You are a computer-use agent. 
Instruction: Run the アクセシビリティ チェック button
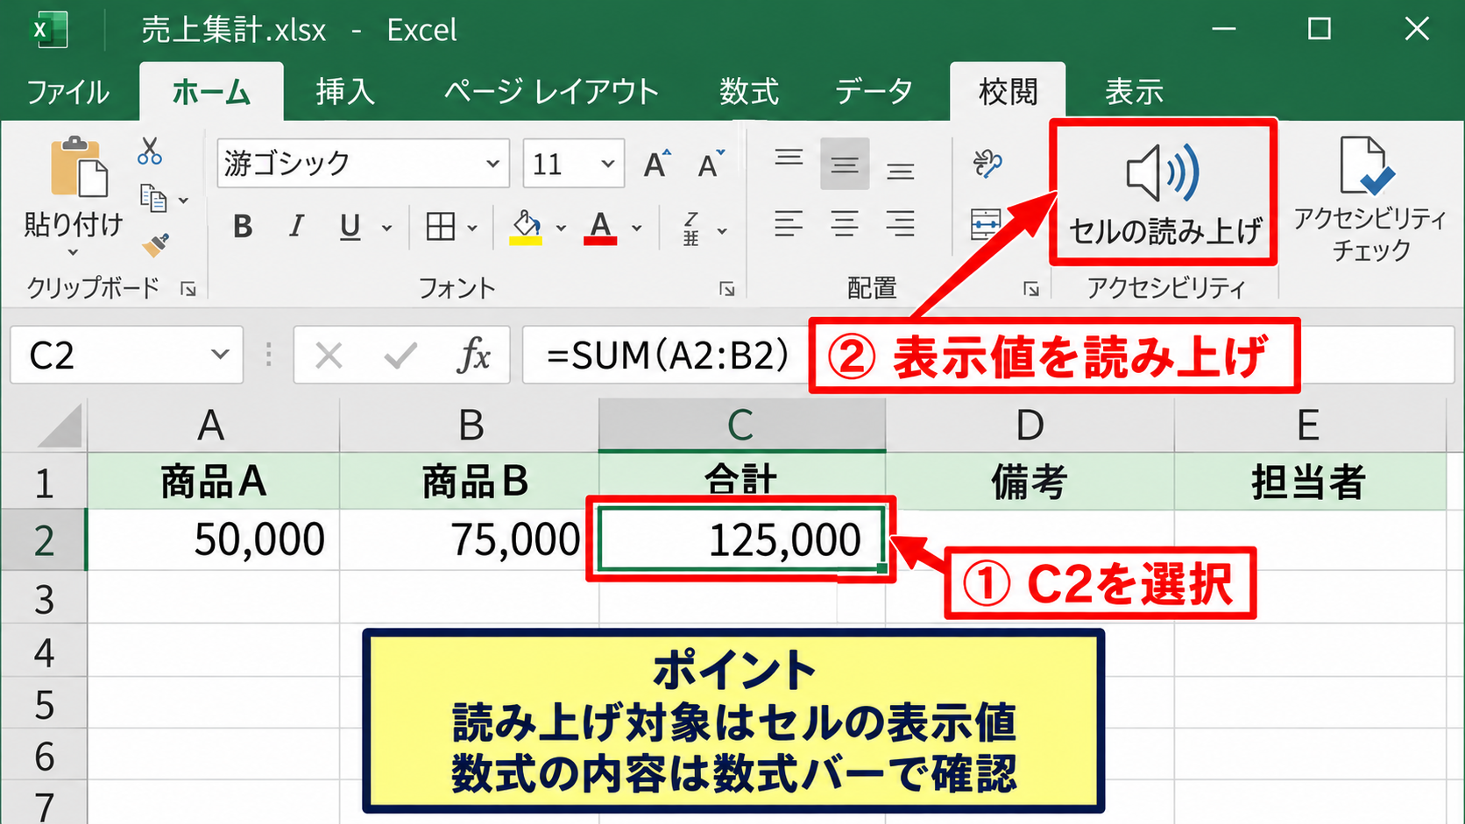point(1369,200)
